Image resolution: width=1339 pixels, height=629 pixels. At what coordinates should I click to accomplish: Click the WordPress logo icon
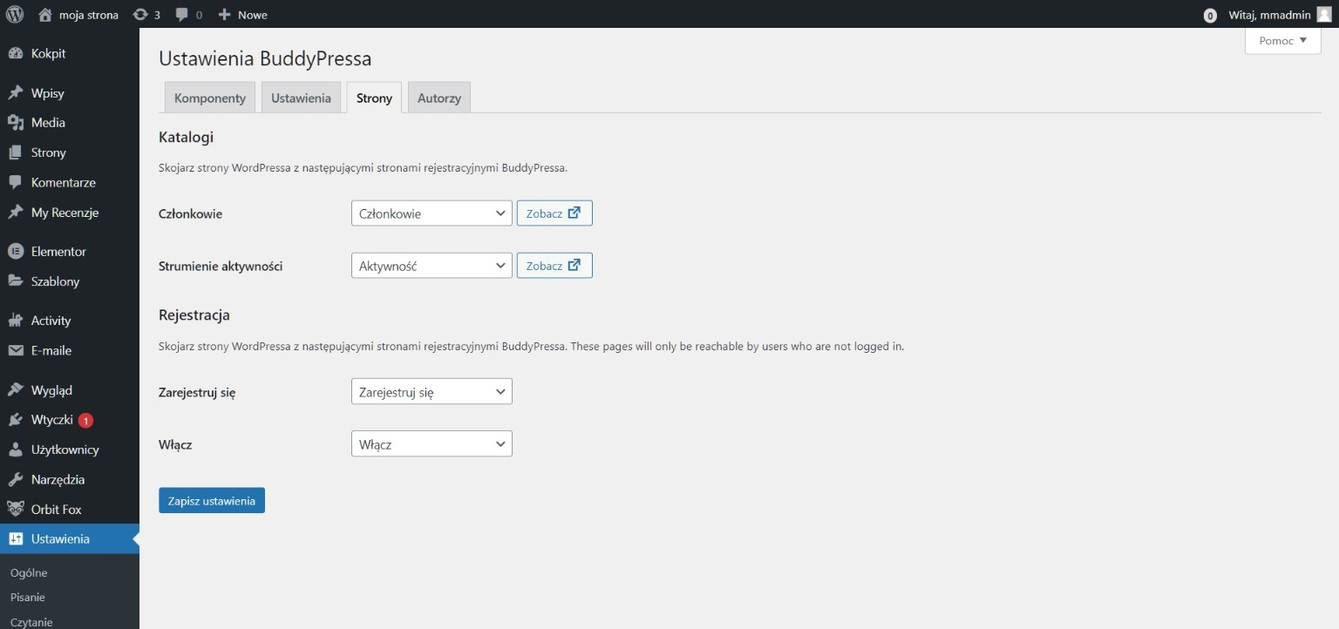click(15, 14)
